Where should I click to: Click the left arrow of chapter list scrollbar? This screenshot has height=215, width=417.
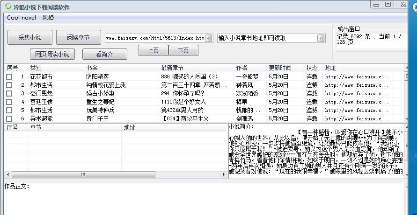tap(7, 175)
